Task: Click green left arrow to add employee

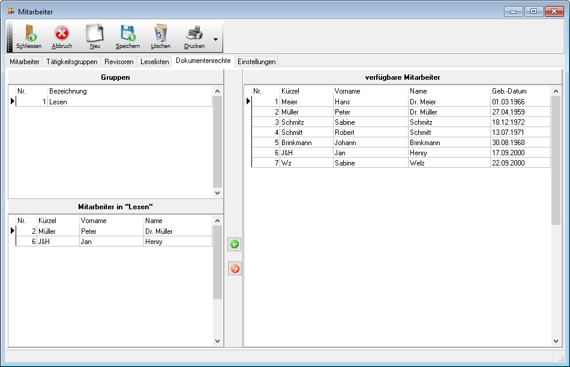Action: coord(235,245)
